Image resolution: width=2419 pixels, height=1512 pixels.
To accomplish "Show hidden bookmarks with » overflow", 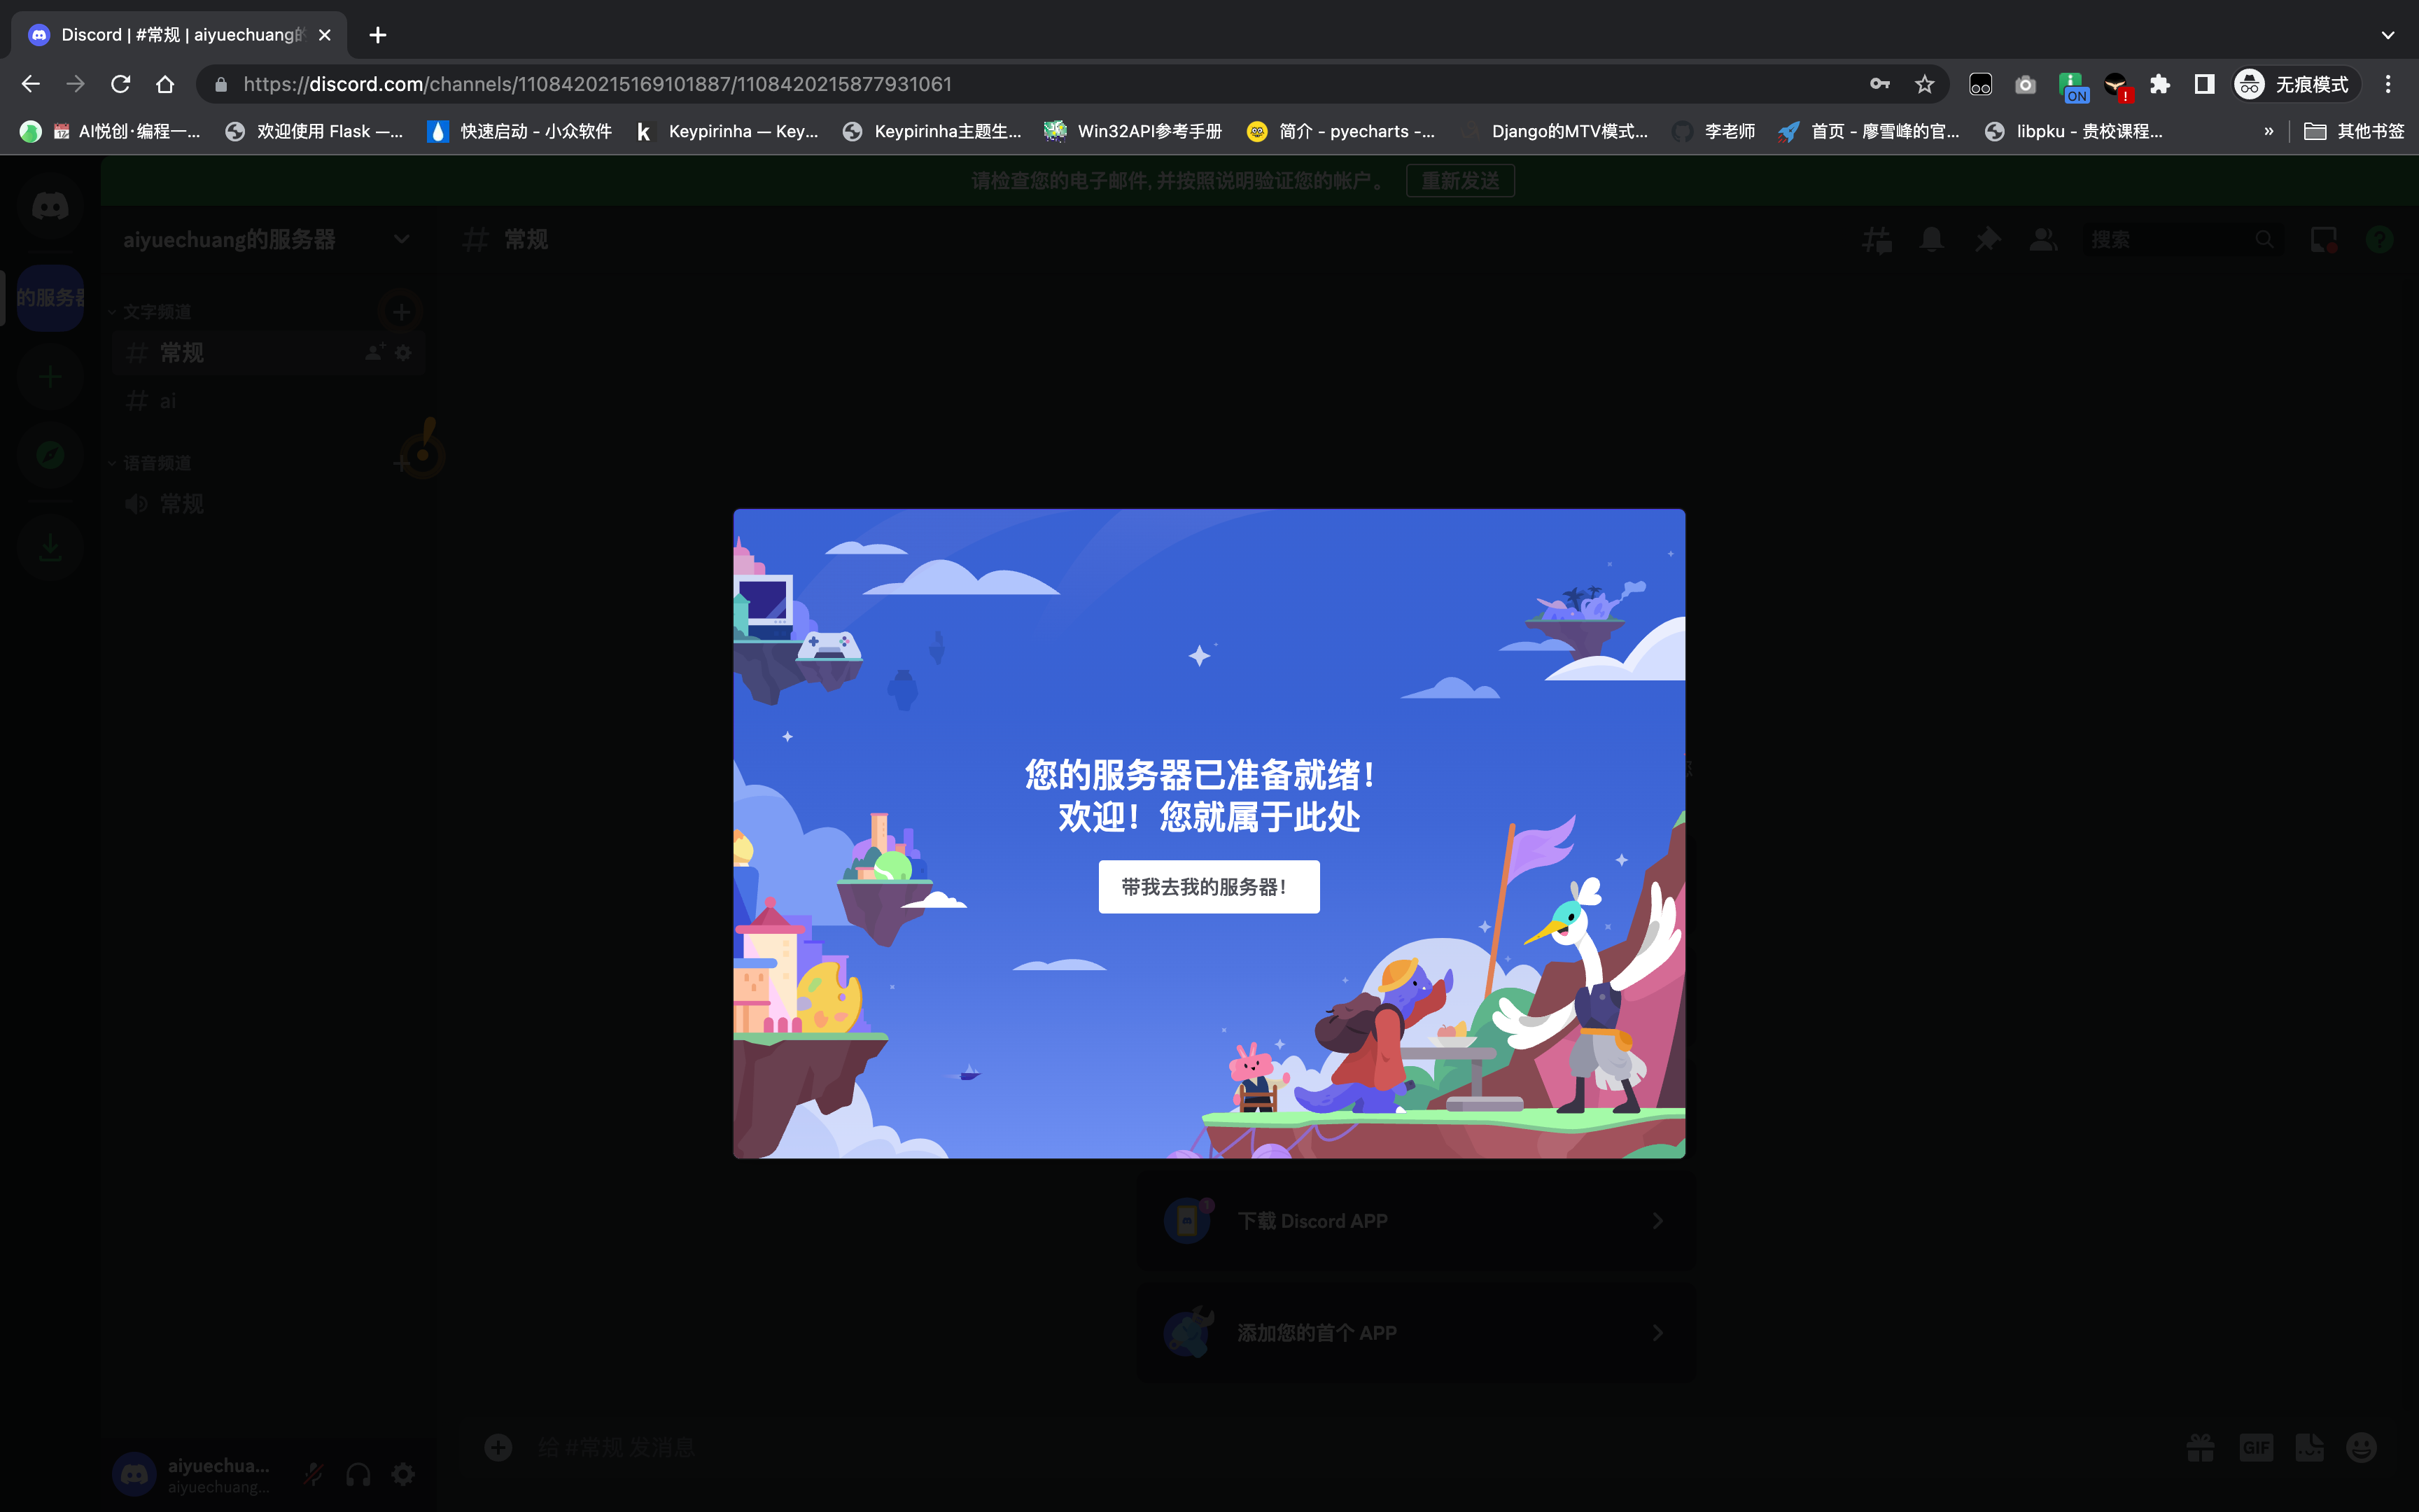I will [2268, 131].
